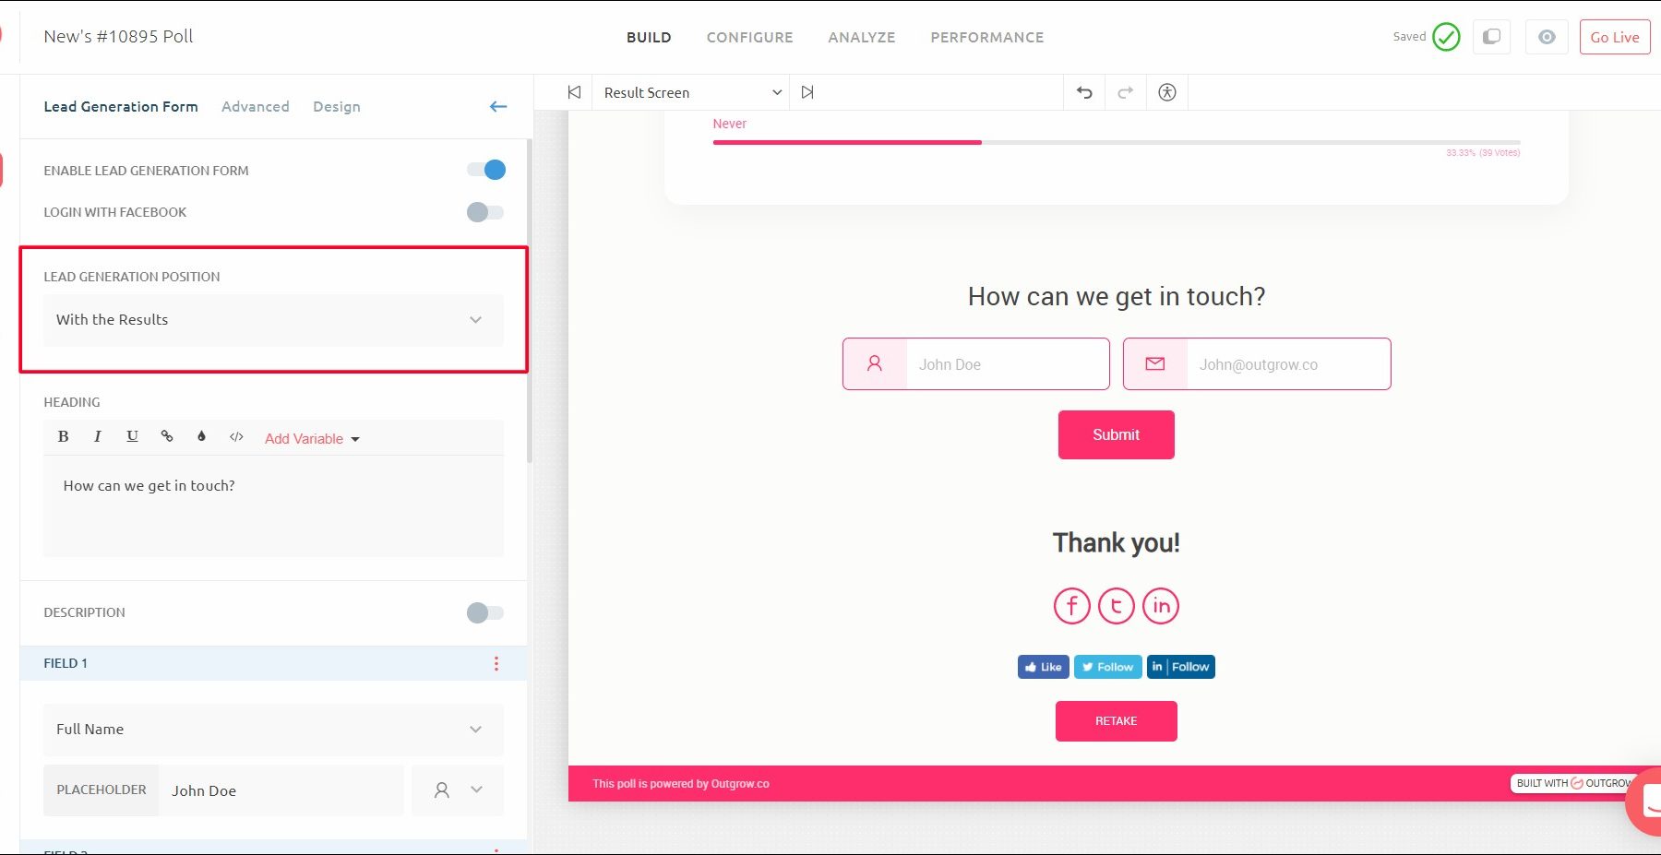The image size is (1661, 855).
Task: Open the Full Name field type dropdown
Action: tap(273, 730)
